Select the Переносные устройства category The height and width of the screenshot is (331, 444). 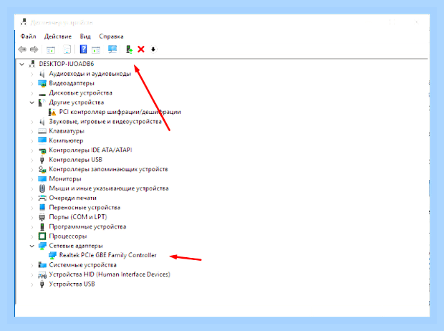85,208
